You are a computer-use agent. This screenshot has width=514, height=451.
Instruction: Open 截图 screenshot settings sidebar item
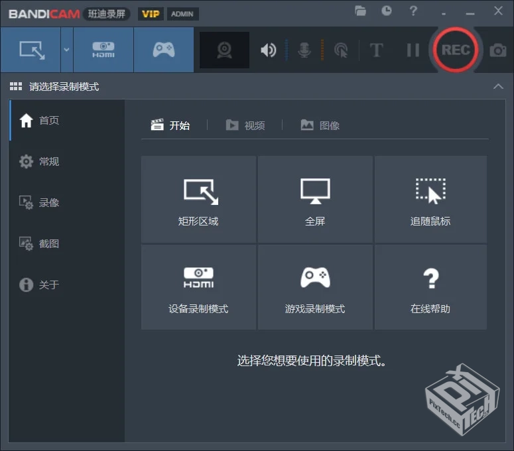coord(67,243)
